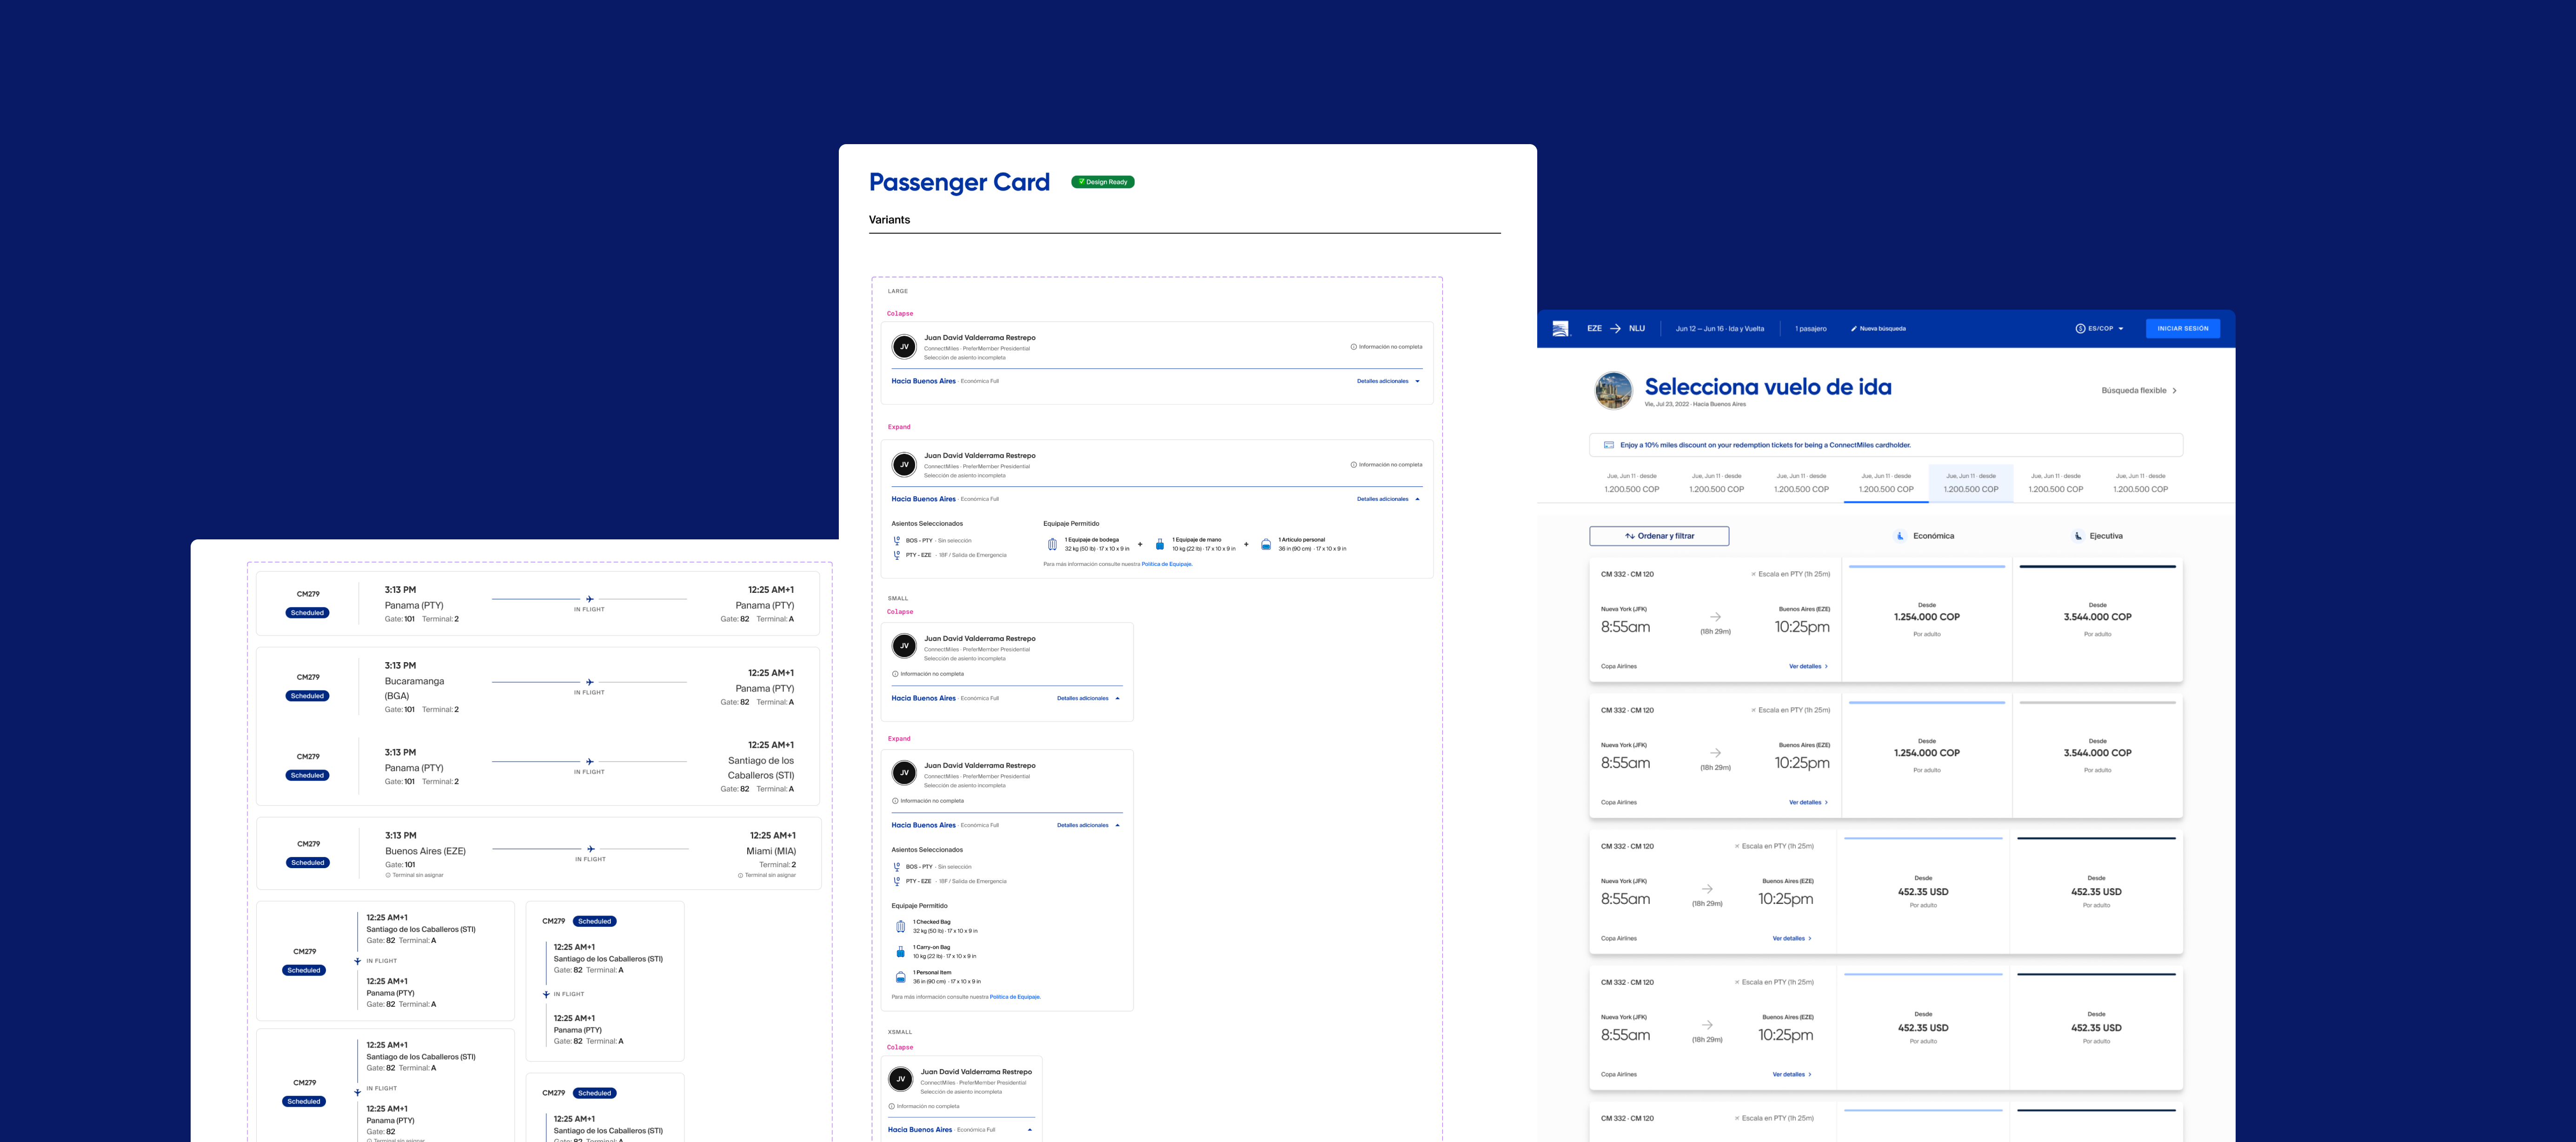Click the info icon in the Large collapsed passenger card
Image resolution: width=2576 pixels, height=1142 pixels.
tap(1354, 347)
